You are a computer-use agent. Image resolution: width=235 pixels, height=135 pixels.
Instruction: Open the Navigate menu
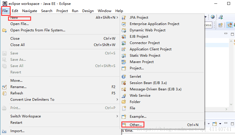pos(30,11)
